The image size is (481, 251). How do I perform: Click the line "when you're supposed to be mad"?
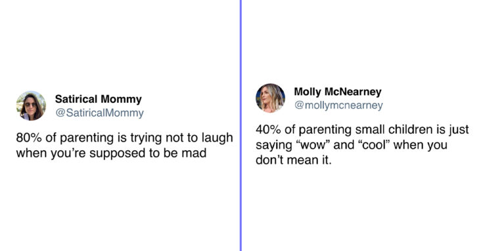111,153
